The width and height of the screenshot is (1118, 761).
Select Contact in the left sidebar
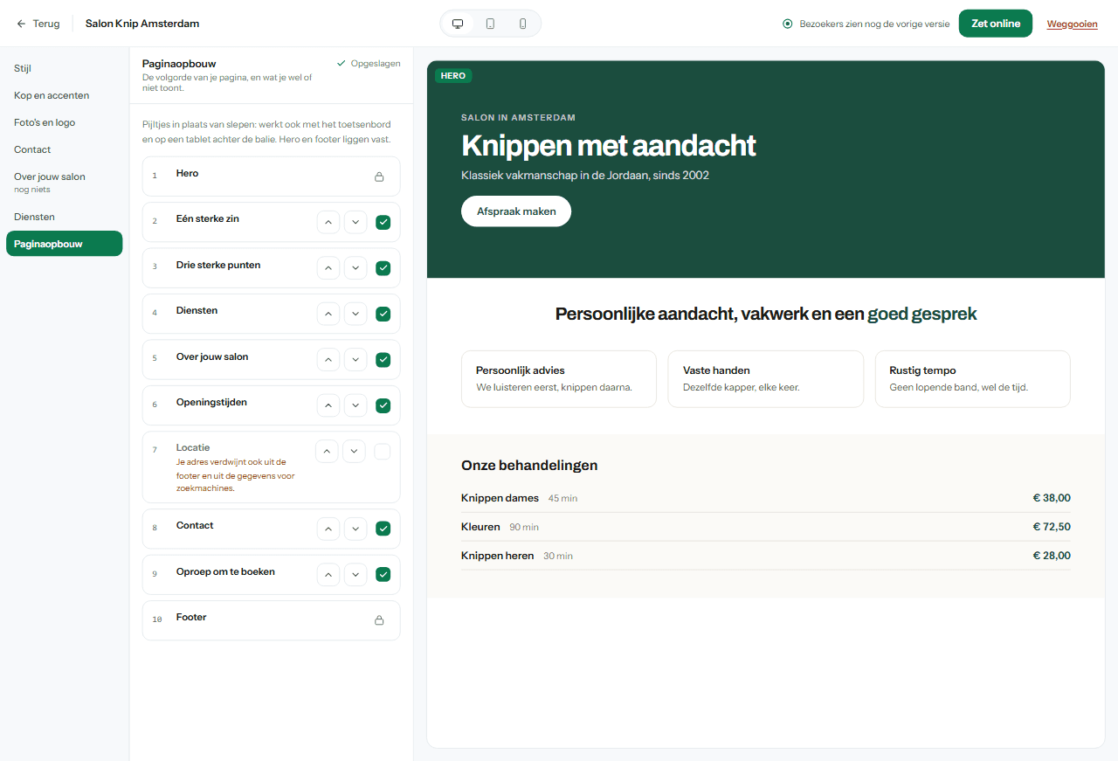(64, 149)
